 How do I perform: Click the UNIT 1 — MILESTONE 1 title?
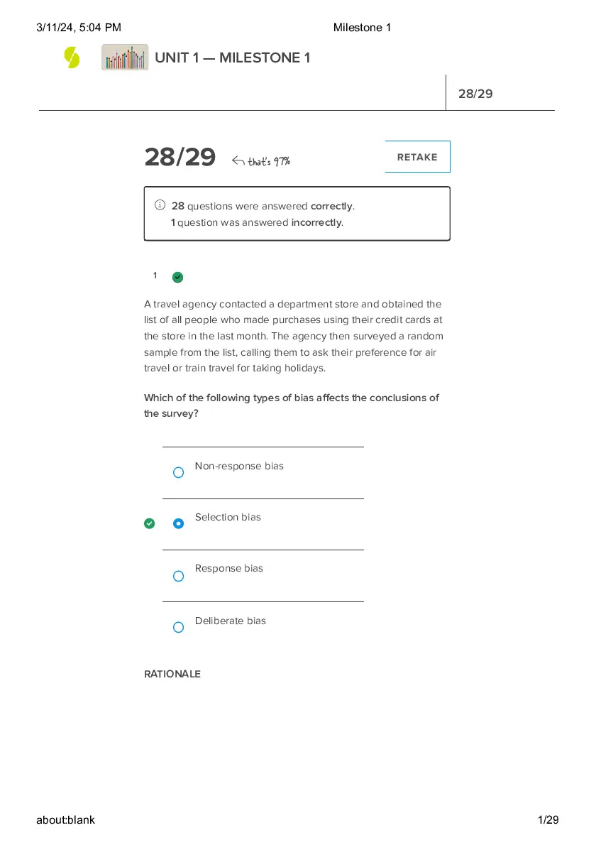(233, 58)
